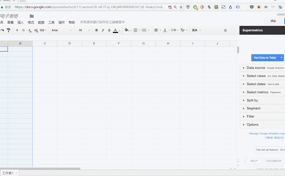Open the 格式 (Format) menu
285x176 pixels.
point(31,22)
